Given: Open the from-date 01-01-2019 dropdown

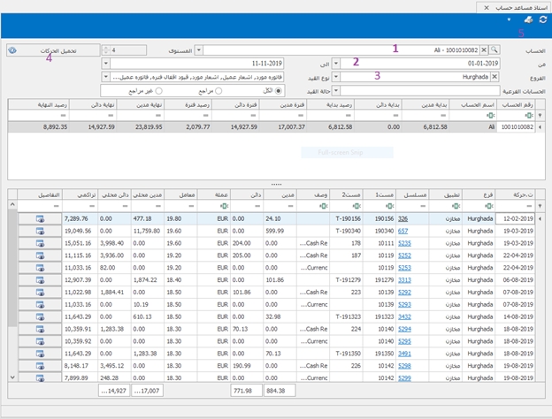Looking at the screenshot, I should point(334,64).
